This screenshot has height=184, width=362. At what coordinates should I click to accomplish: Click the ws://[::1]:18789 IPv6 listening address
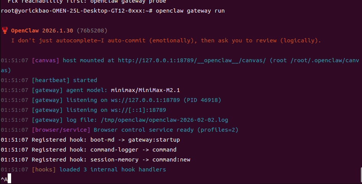139,110
